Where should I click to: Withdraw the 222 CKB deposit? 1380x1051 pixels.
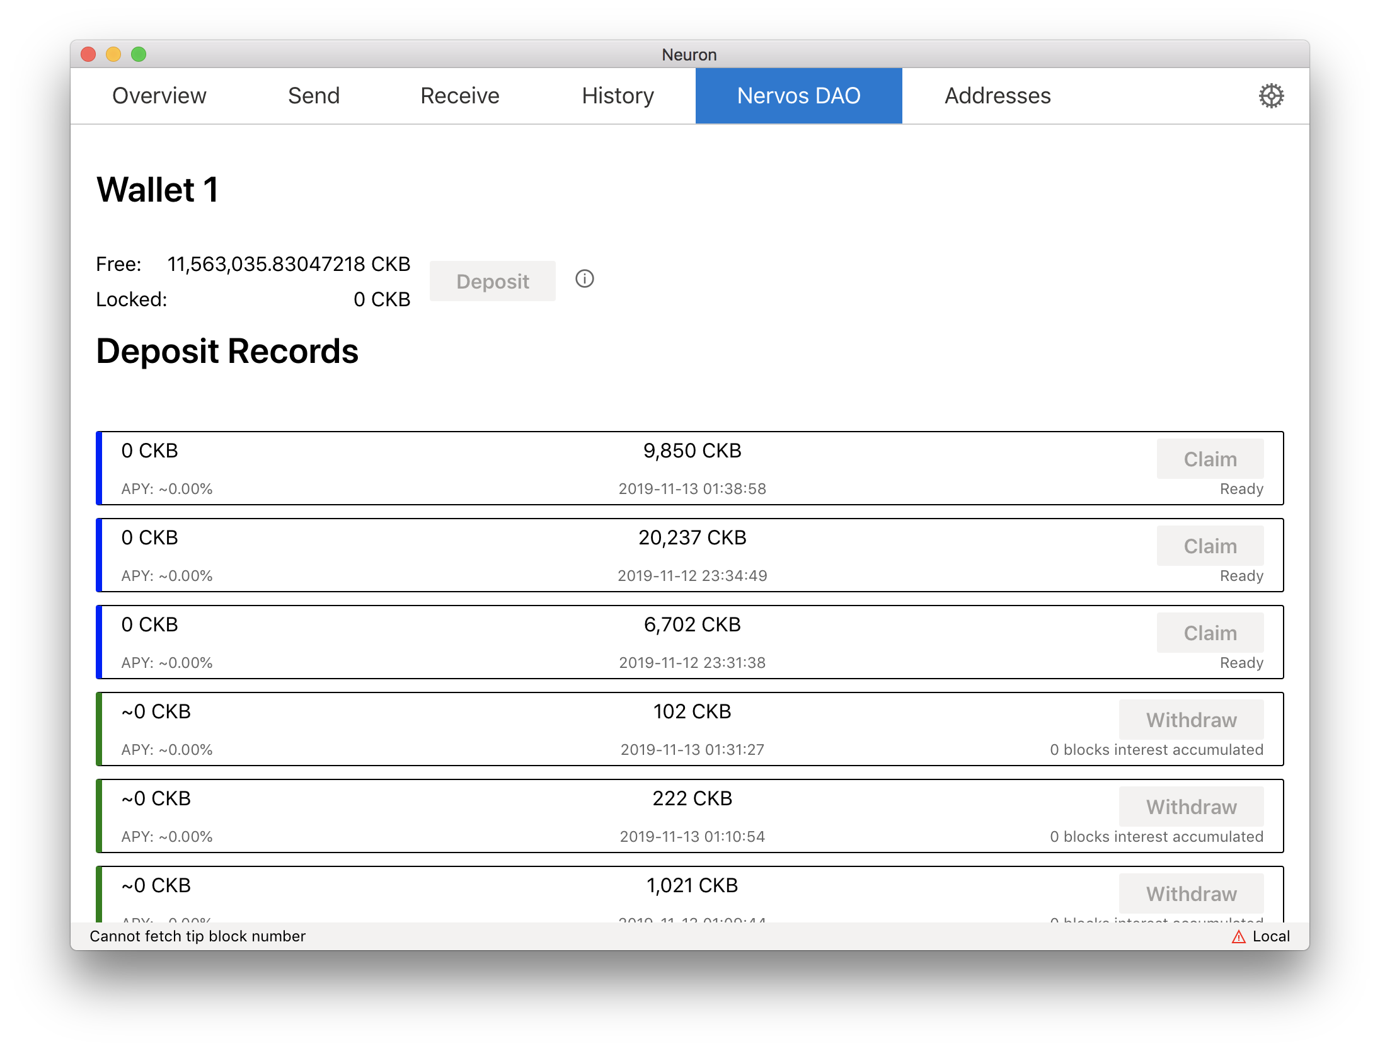coord(1191,807)
